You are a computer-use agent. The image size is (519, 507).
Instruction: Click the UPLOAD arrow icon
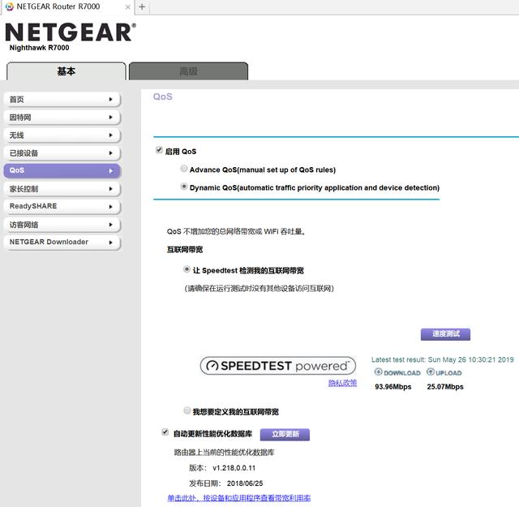pyautogui.click(x=431, y=372)
